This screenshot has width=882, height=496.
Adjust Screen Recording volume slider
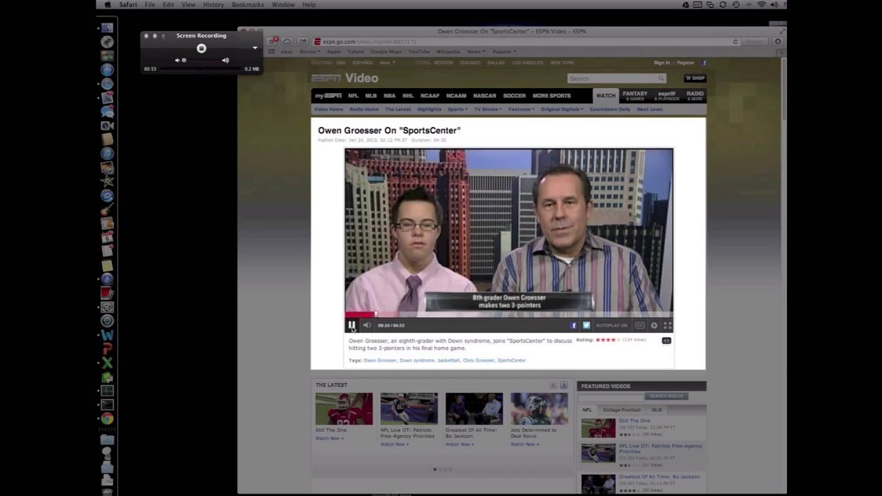pos(204,61)
